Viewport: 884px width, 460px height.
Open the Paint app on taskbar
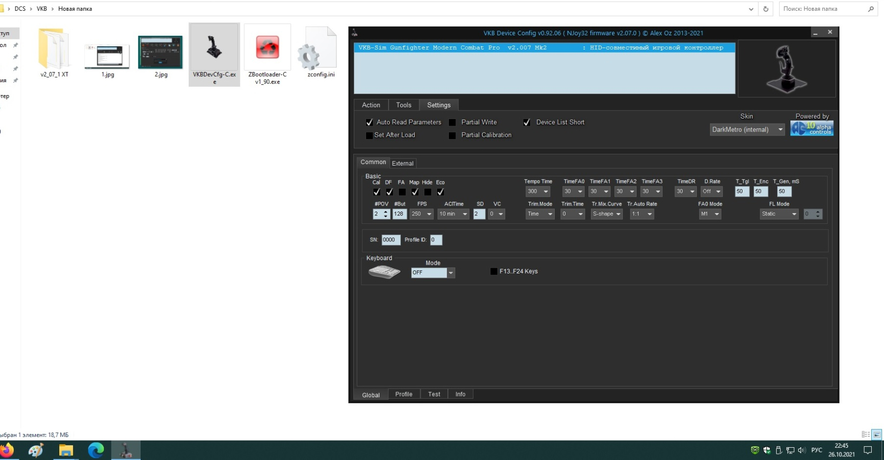click(x=36, y=450)
